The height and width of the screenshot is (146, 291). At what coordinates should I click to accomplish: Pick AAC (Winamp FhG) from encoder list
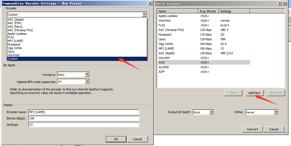pos(77,30)
